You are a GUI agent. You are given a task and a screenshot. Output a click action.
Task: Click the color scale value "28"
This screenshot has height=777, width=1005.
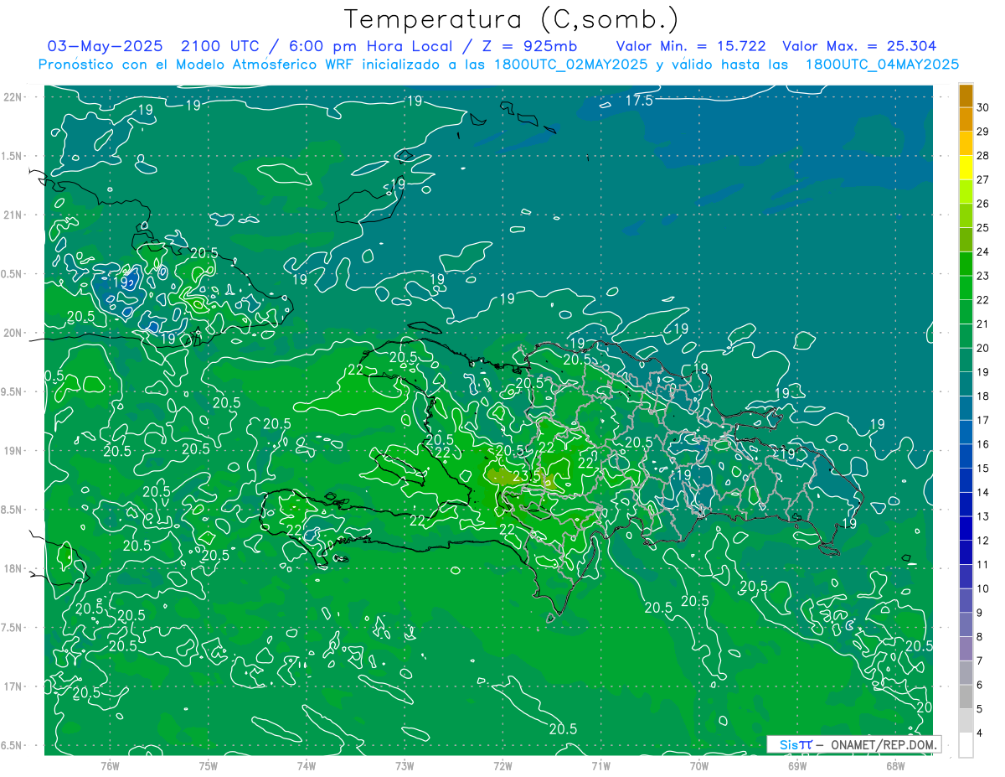click(982, 156)
